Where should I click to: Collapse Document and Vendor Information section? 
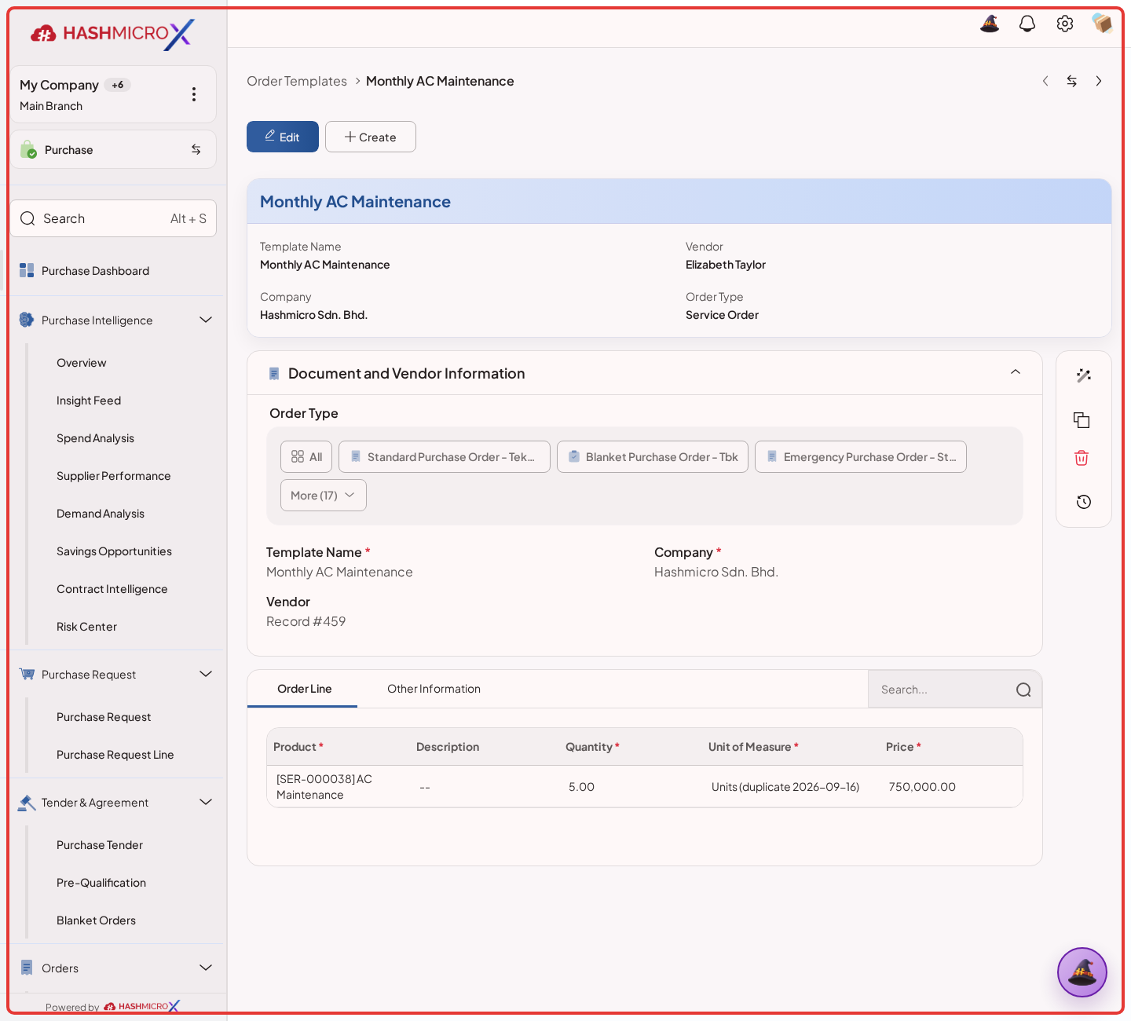(x=1016, y=372)
